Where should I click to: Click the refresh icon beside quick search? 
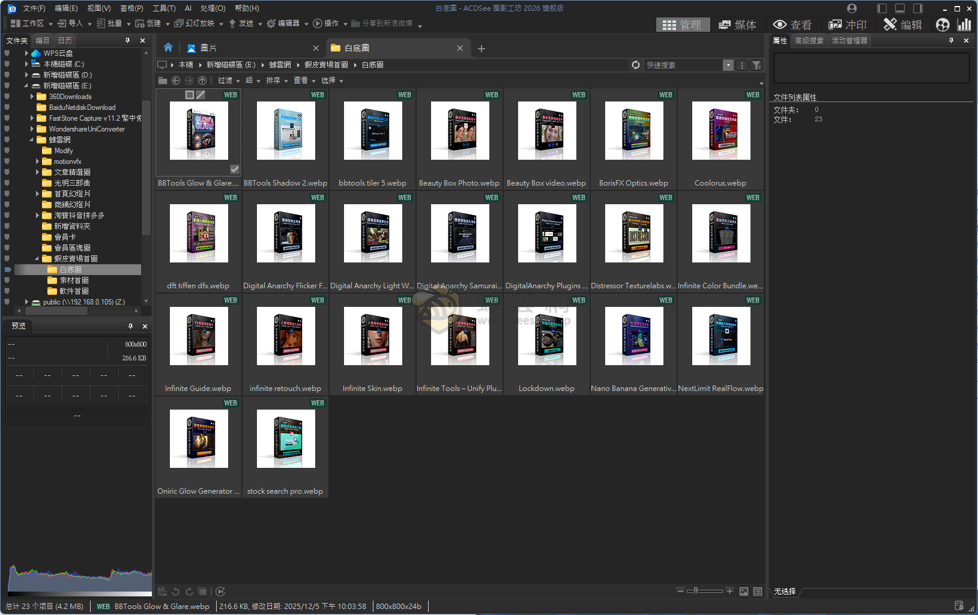coord(636,65)
